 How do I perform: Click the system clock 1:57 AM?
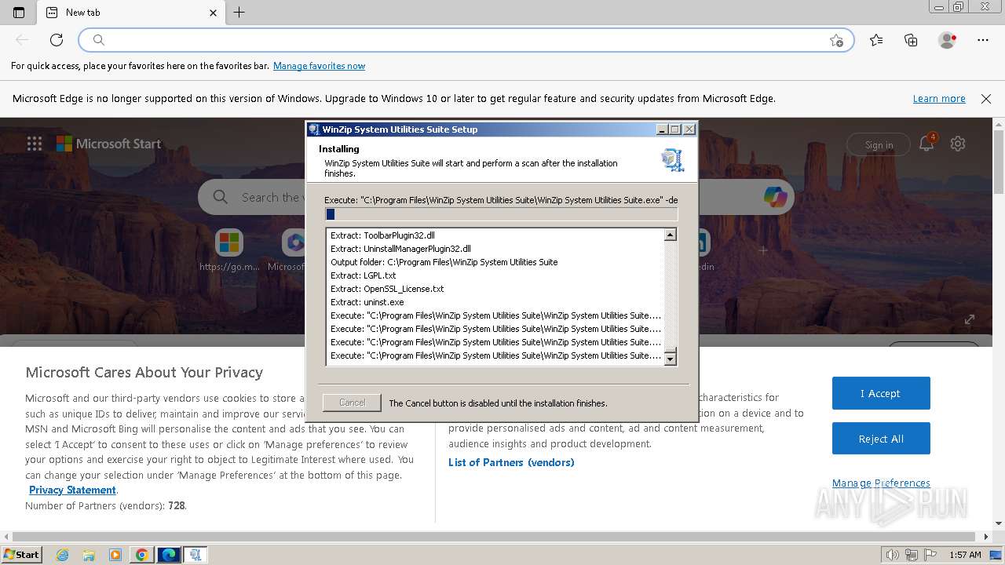[x=965, y=555]
